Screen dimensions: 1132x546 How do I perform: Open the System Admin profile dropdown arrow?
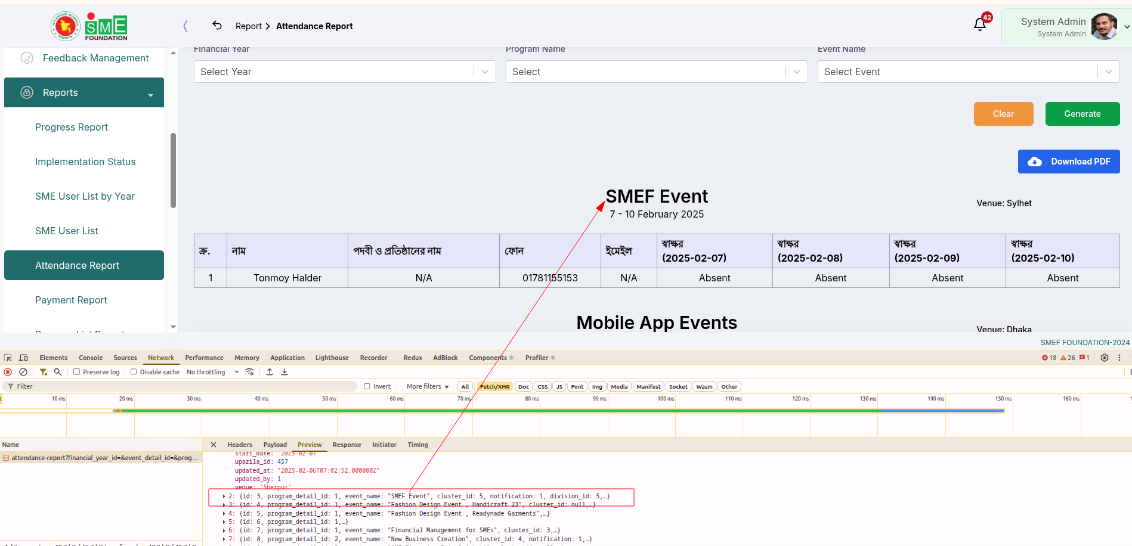click(1127, 27)
